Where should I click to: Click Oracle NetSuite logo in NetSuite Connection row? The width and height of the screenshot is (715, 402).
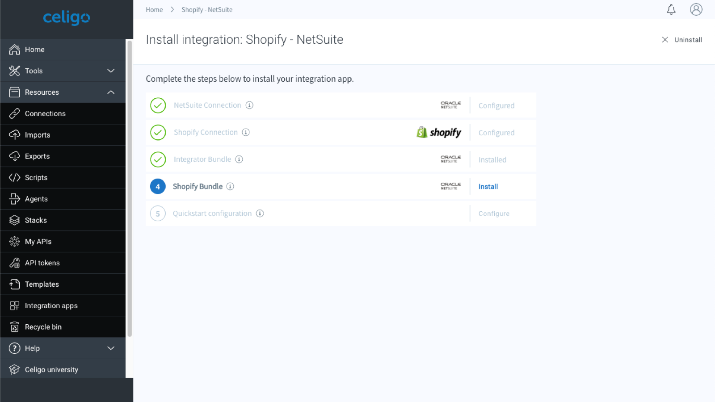[450, 105]
